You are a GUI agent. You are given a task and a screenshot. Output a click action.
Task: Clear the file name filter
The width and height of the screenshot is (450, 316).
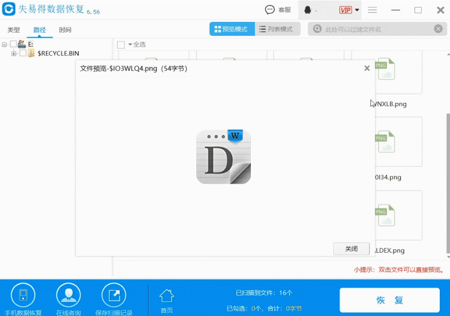(438, 29)
